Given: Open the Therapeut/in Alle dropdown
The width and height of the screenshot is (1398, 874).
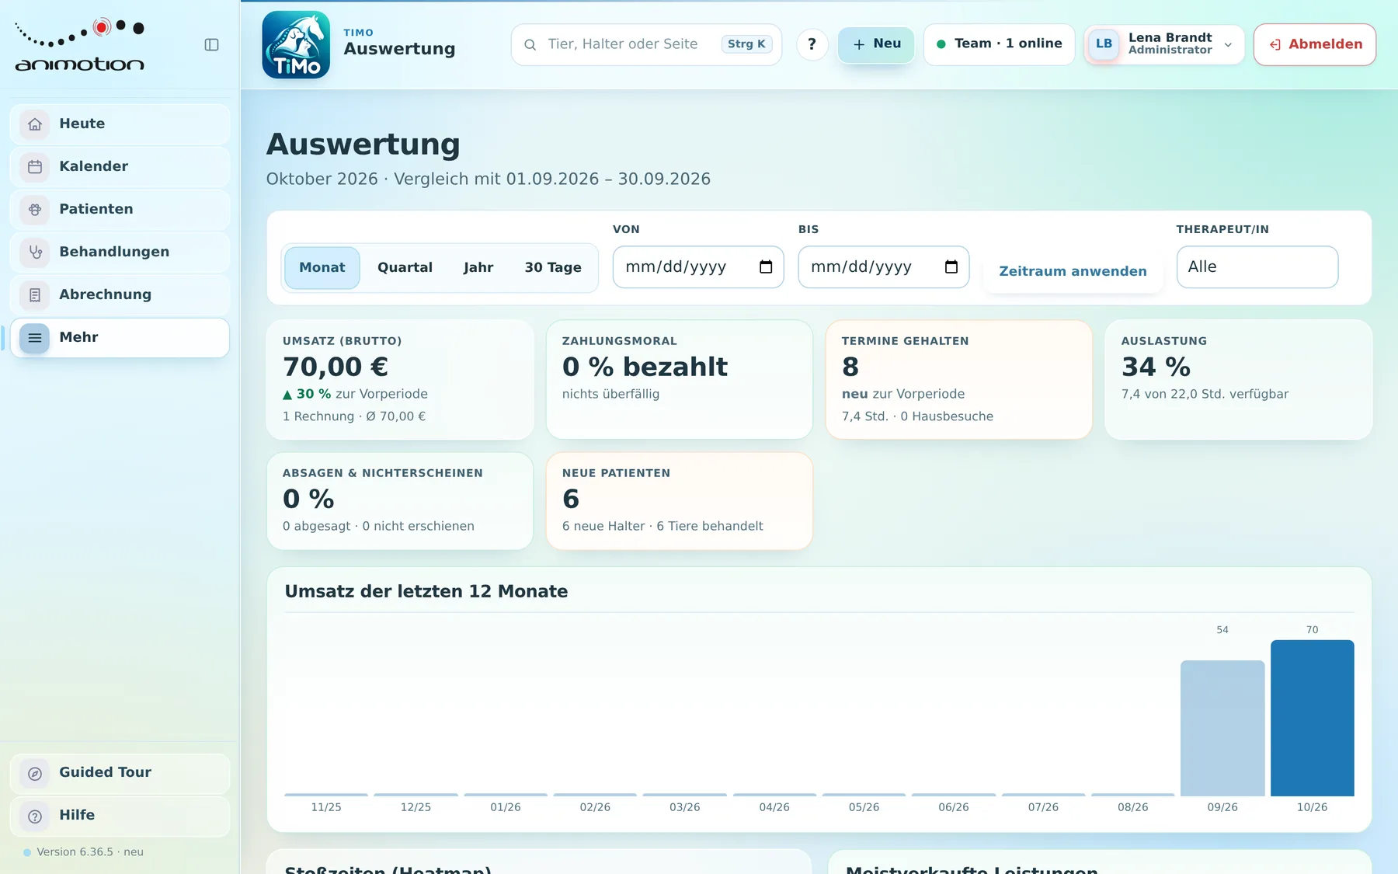Looking at the screenshot, I should (1257, 267).
